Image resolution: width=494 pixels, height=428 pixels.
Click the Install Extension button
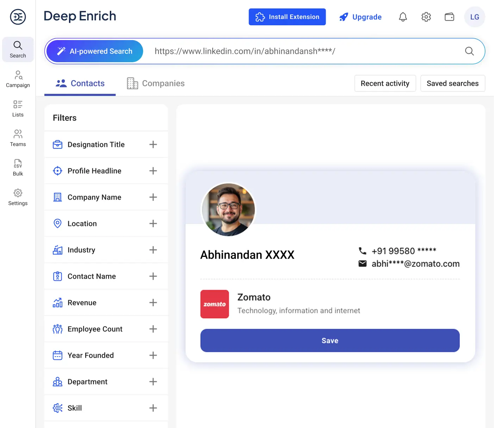point(287,17)
